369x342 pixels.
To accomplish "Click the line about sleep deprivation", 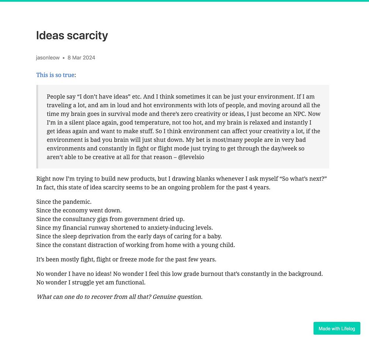I will (x=129, y=236).
